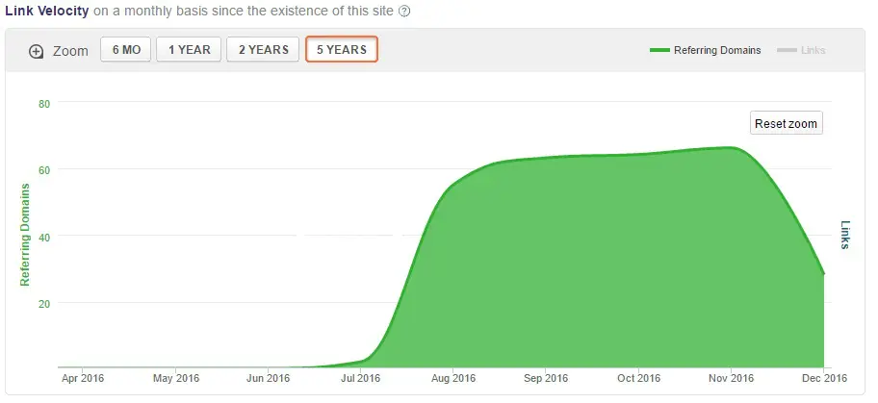Click the help question mark icon

[x=405, y=12]
